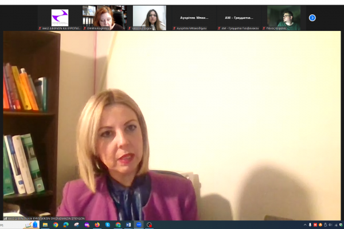Click muted mic icon beside Αγορίτσα Μπακοδήμου name
The image size is (344, 229).
click(x=174, y=28)
